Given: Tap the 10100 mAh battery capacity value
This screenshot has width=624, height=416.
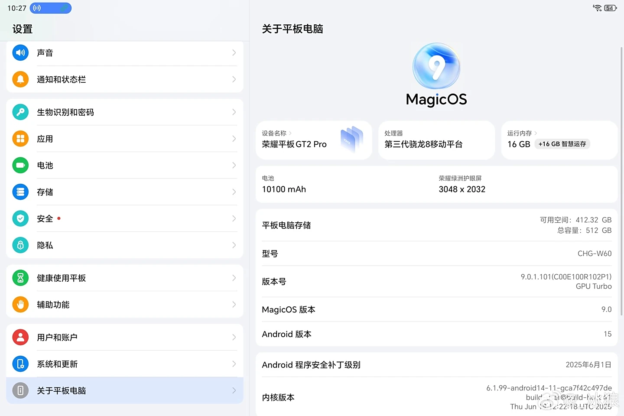Looking at the screenshot, I should click(284, 189).
